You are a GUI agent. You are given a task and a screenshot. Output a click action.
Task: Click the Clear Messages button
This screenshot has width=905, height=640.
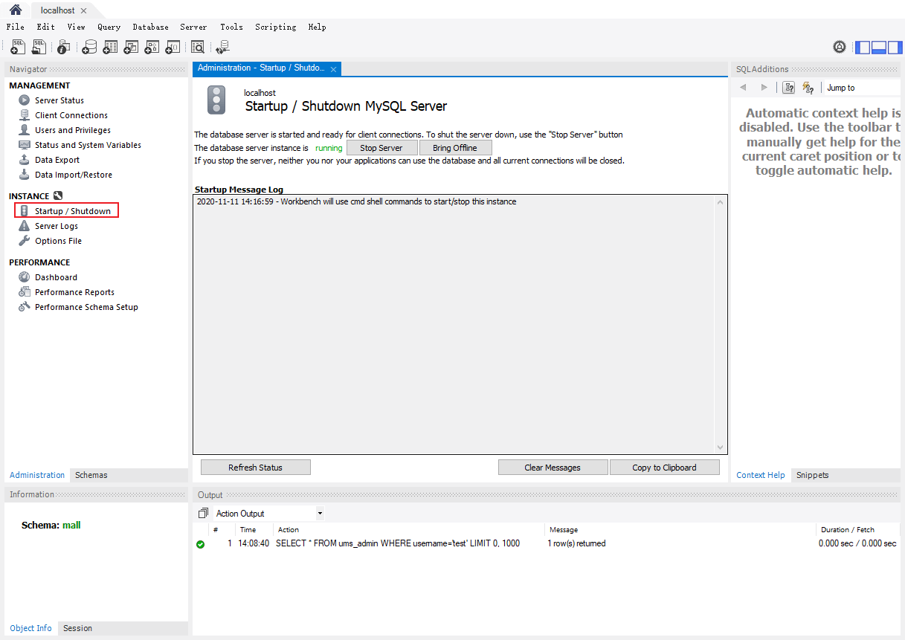[553, 468]
